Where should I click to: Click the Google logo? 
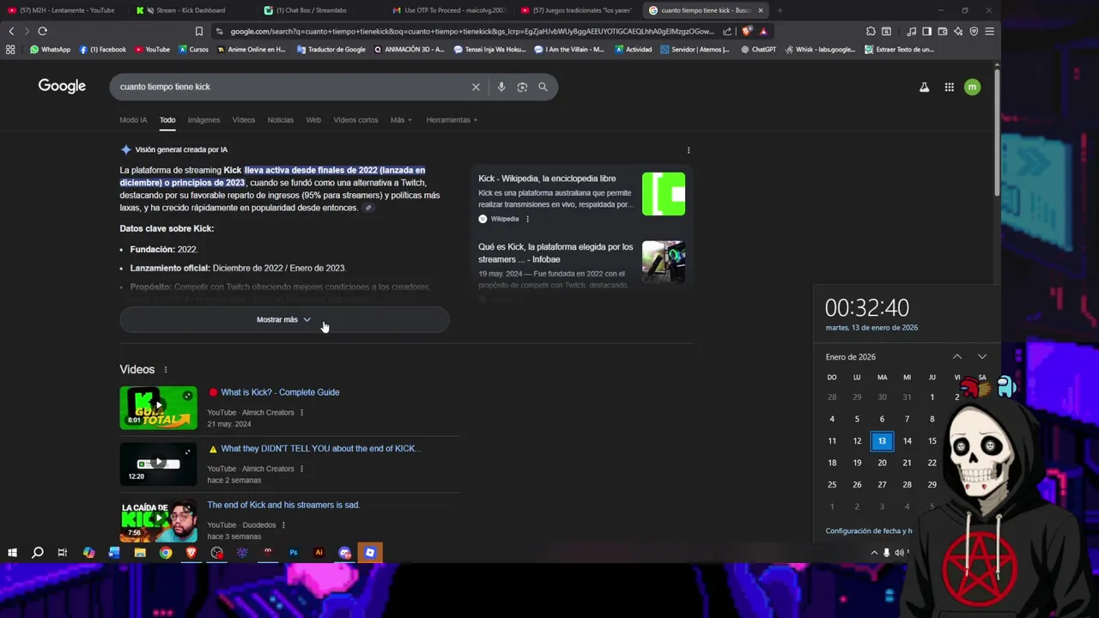62,86
